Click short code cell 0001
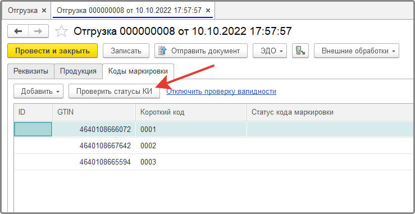The height and width of the screenshot is (214, 415). (x=191, y=130)
